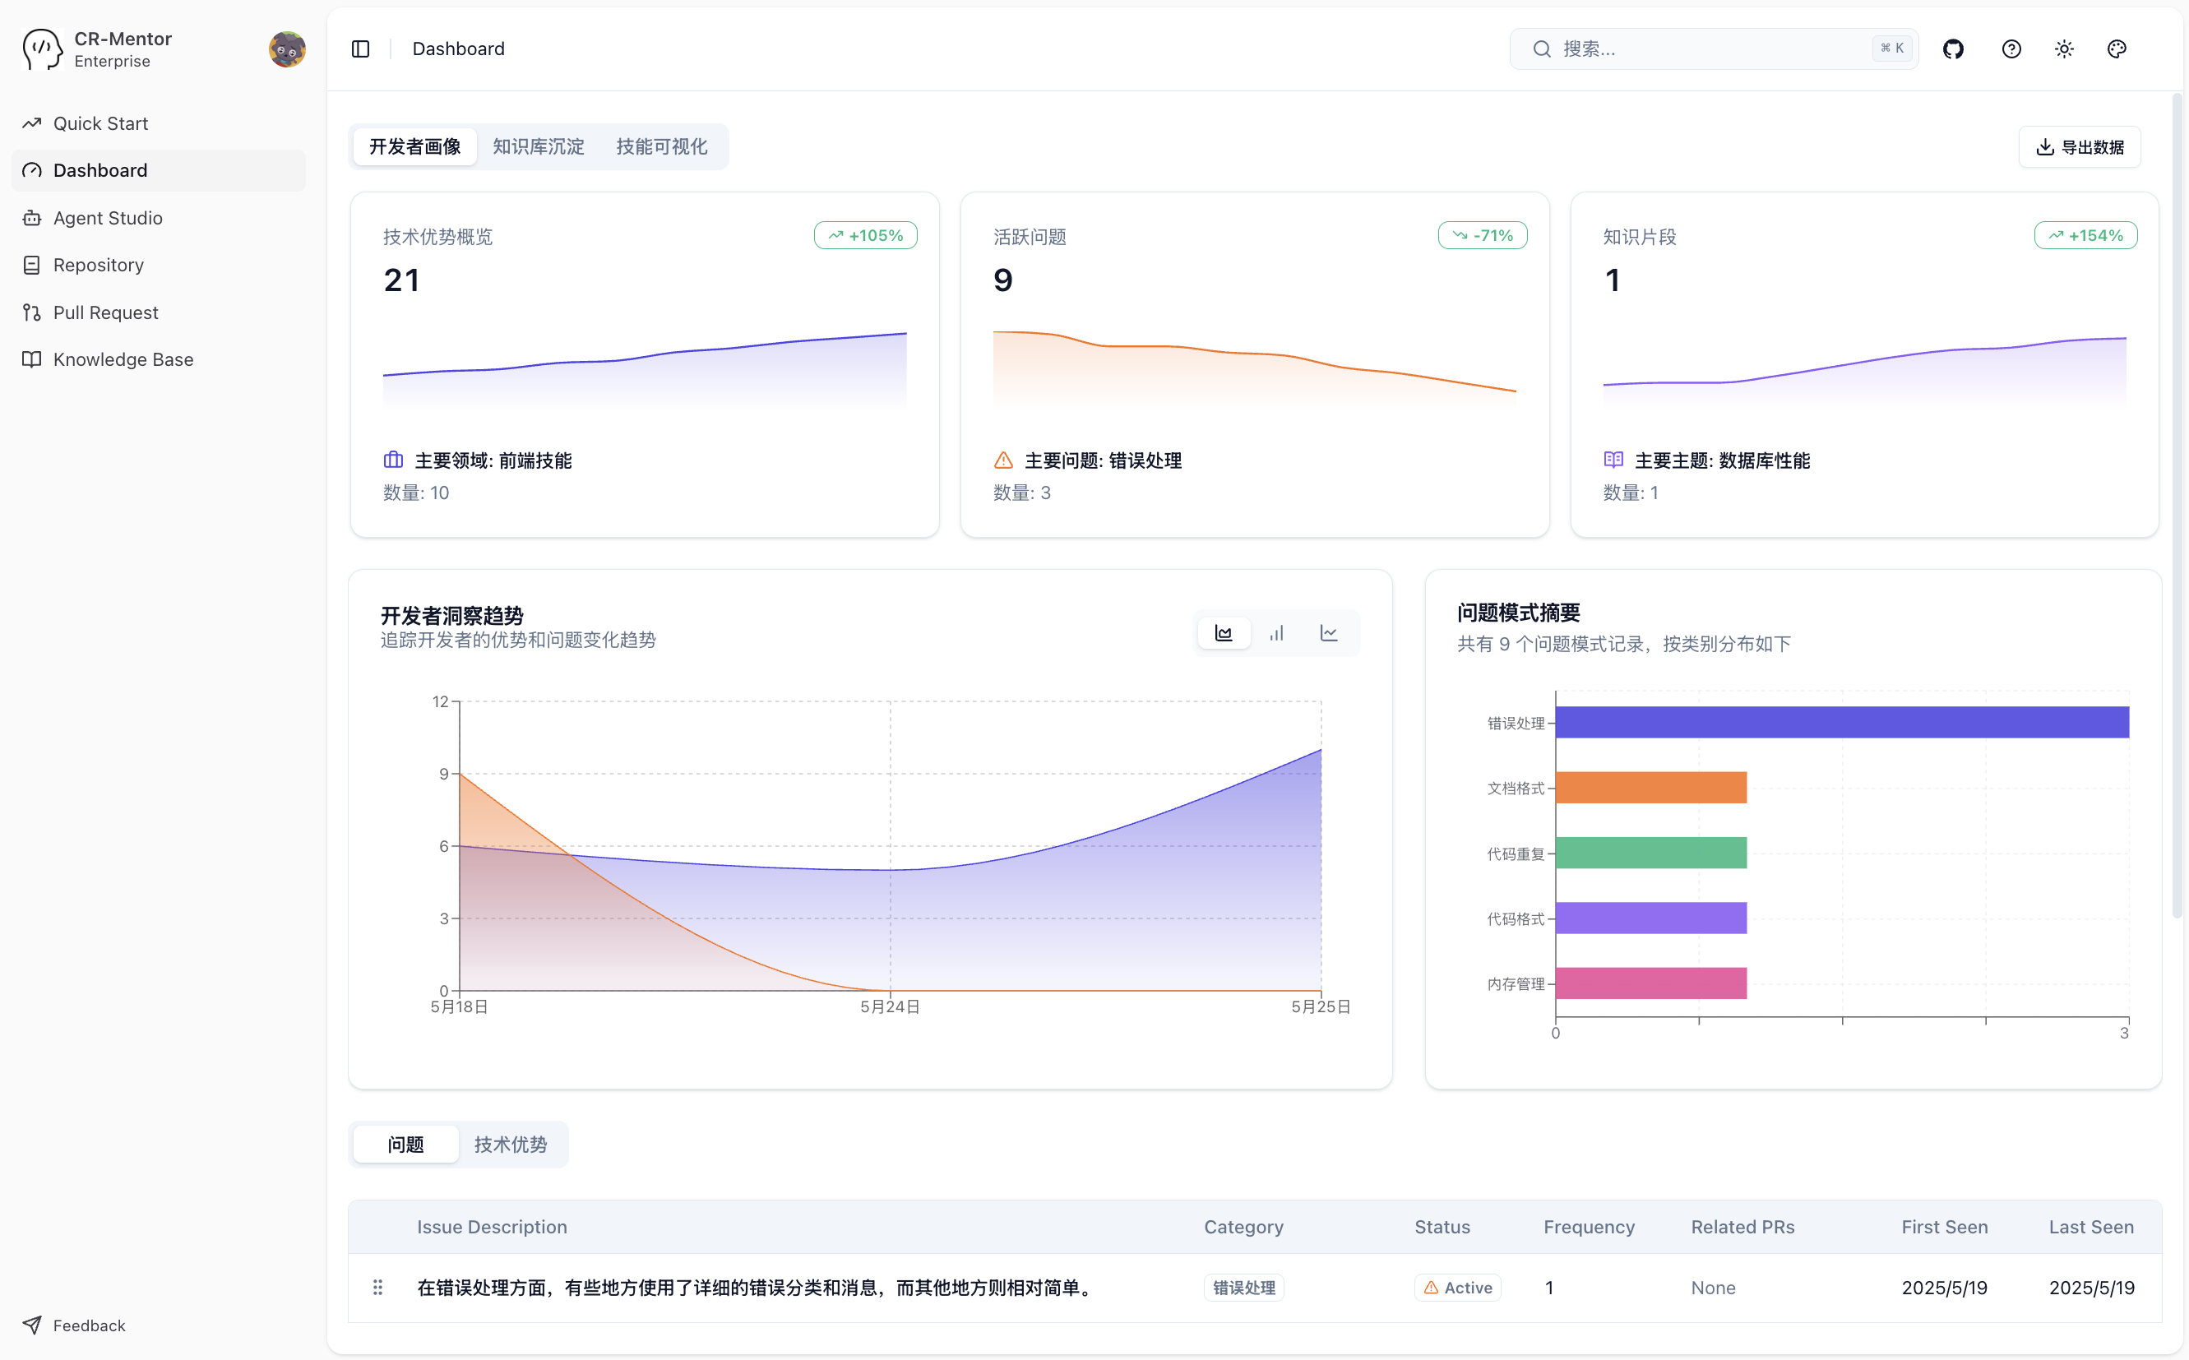The width and height of the screenshot is (2189, 1360).
Task: Switch to the 技术优势 tab
Action: click(x=511, y=1144)
